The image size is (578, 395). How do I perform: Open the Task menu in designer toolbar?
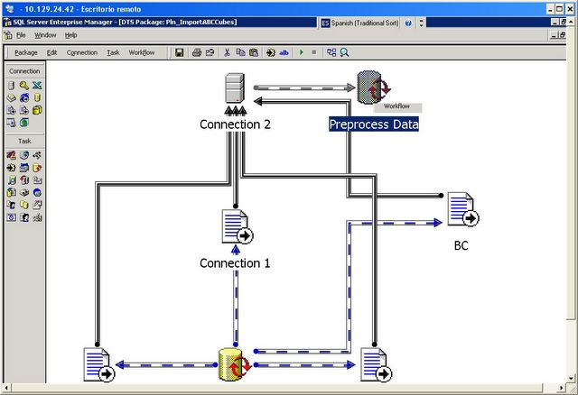113,52
